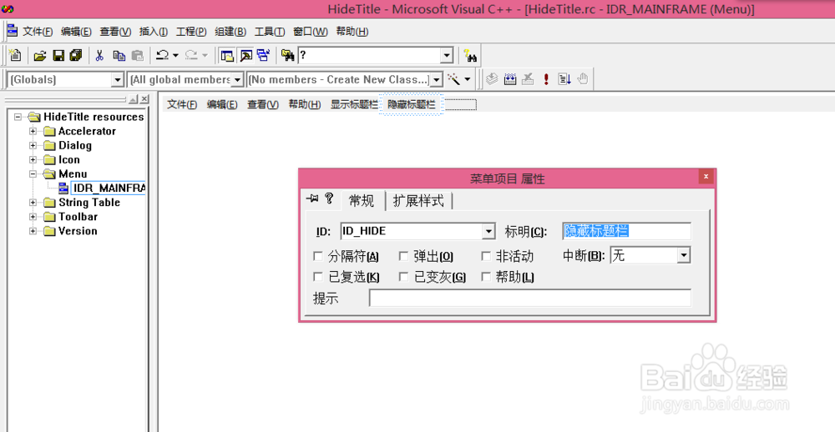This screenshot has height=432, width=835.
Task: Expand the String Table folder node
Action: coord(33,202)
